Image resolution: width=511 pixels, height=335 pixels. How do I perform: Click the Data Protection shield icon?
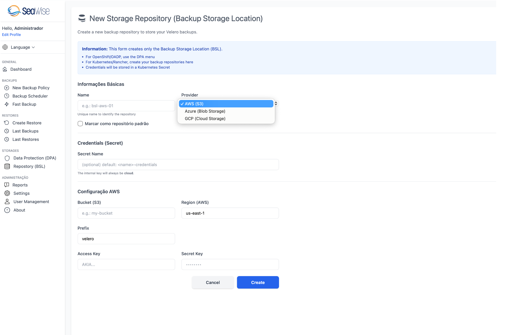(7, 158)
